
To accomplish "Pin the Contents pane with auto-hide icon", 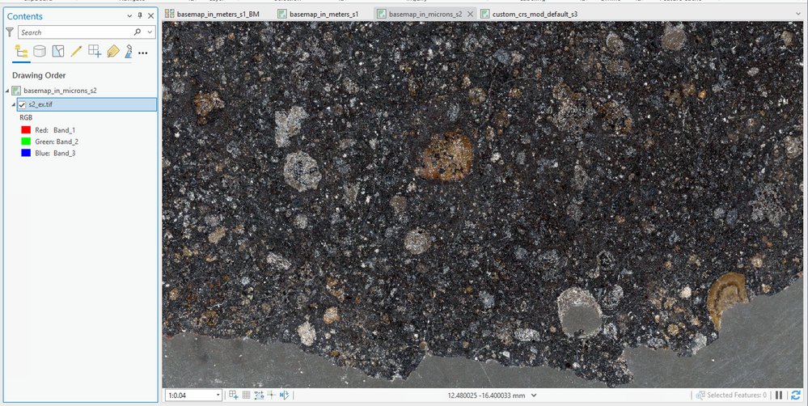I will pos(140,16).
